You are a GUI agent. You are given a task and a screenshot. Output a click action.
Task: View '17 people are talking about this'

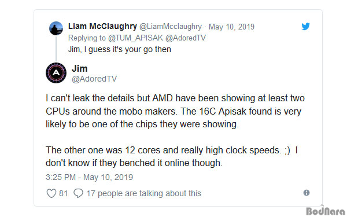pyautogui.click(x=144, y=193)
